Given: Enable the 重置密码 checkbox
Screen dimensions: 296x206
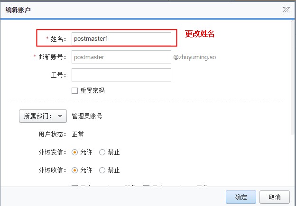Looking at the screenshot, I should pos(74,90).
